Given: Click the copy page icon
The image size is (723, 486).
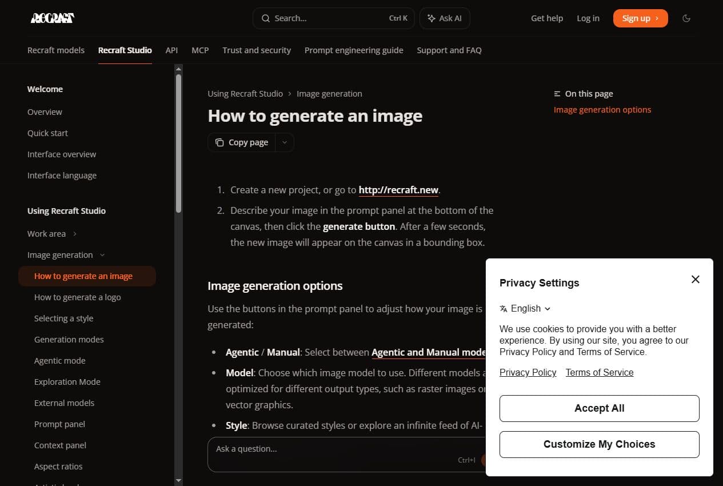Looking at the screenshot, I should 219,142.
